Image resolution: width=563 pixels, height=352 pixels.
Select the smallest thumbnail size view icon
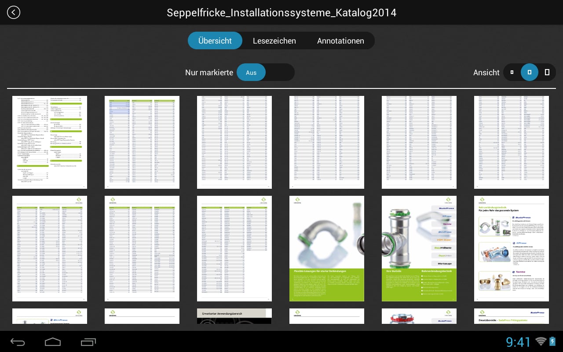point(512,72)
